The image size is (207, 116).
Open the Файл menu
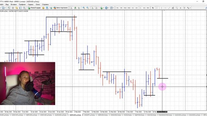pos(2,5)
